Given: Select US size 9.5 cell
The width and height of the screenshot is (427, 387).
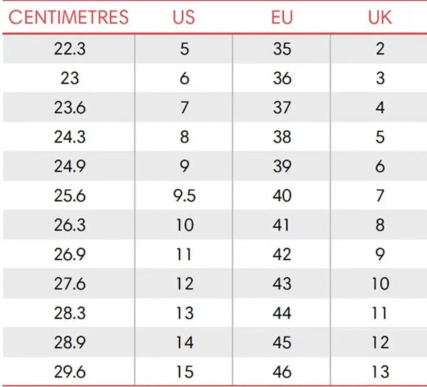Looking at the screenshot, I should [185, 196].
